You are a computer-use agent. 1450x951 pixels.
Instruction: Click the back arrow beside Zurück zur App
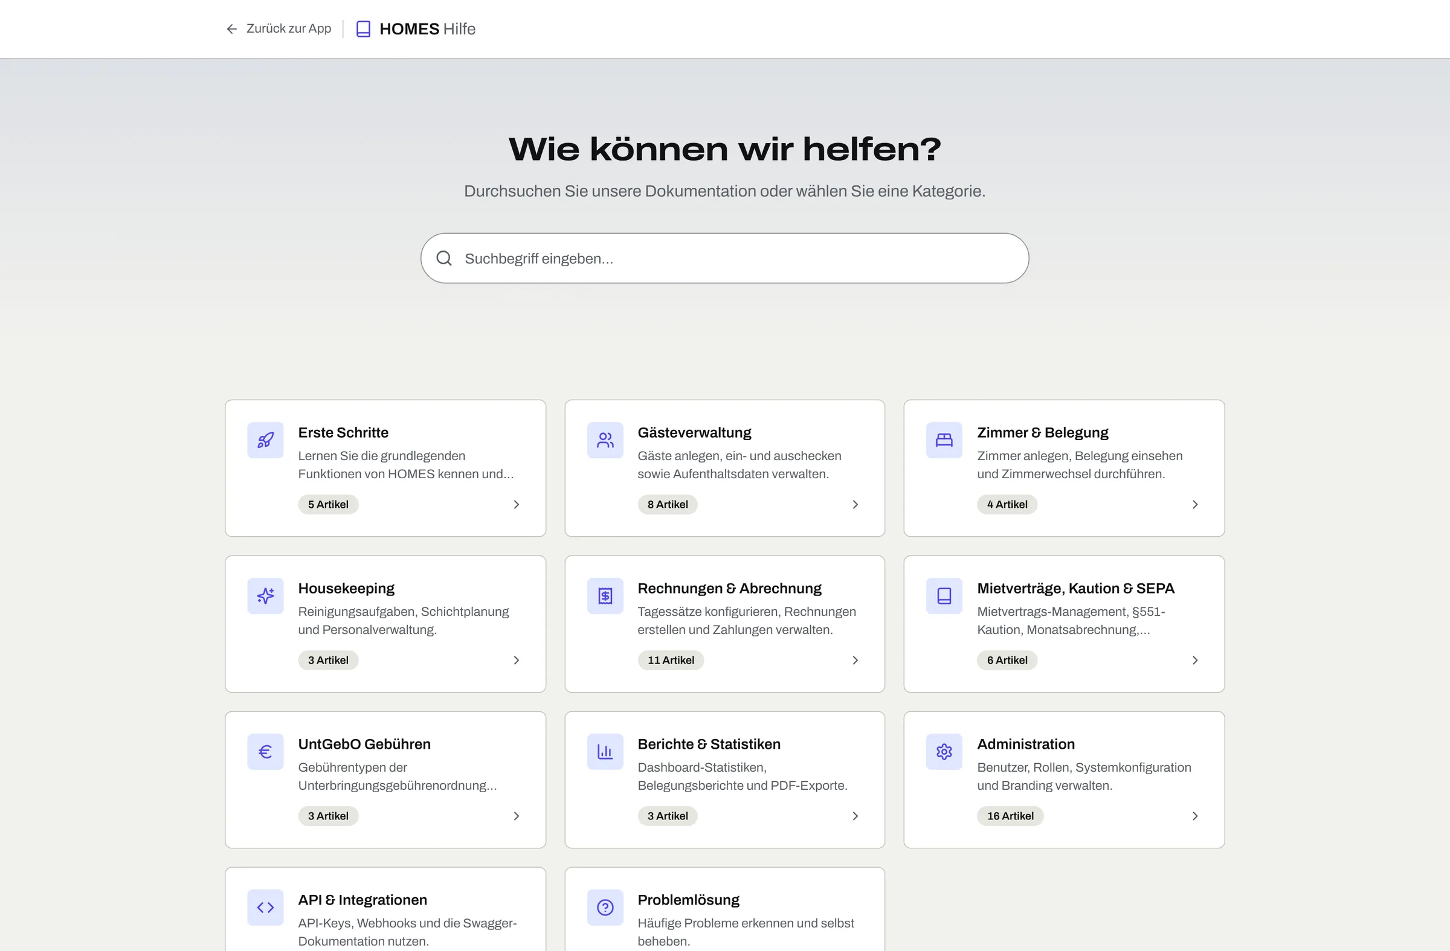(x=231, y=28)
